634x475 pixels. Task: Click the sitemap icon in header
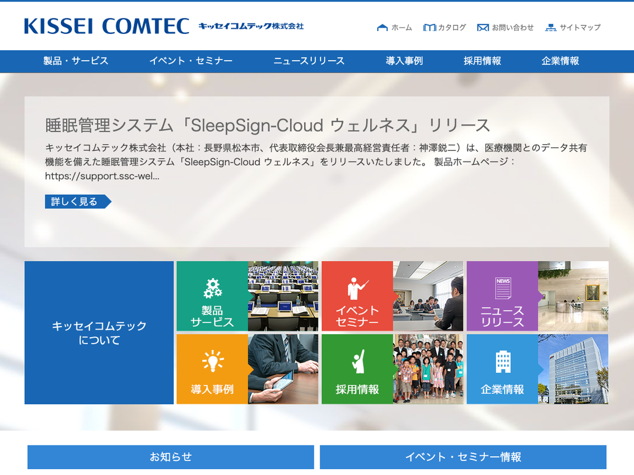[551, 27]
